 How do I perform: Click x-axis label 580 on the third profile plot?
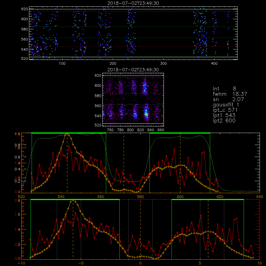point(140,197)
